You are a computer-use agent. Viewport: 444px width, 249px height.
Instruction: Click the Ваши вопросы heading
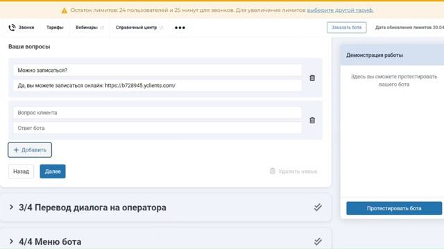[x=29, y=46]
